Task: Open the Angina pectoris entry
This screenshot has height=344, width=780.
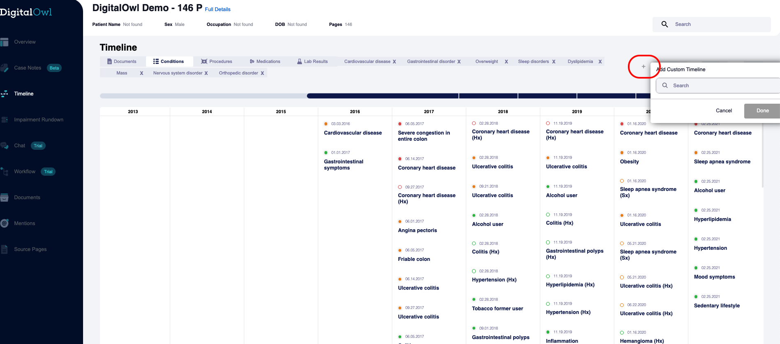Action: coord(417,230)
